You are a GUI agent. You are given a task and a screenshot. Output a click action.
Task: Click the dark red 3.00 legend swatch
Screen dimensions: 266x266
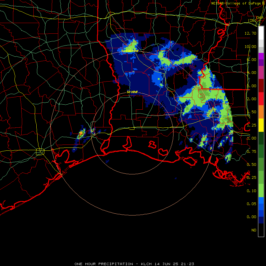(261, 85)
